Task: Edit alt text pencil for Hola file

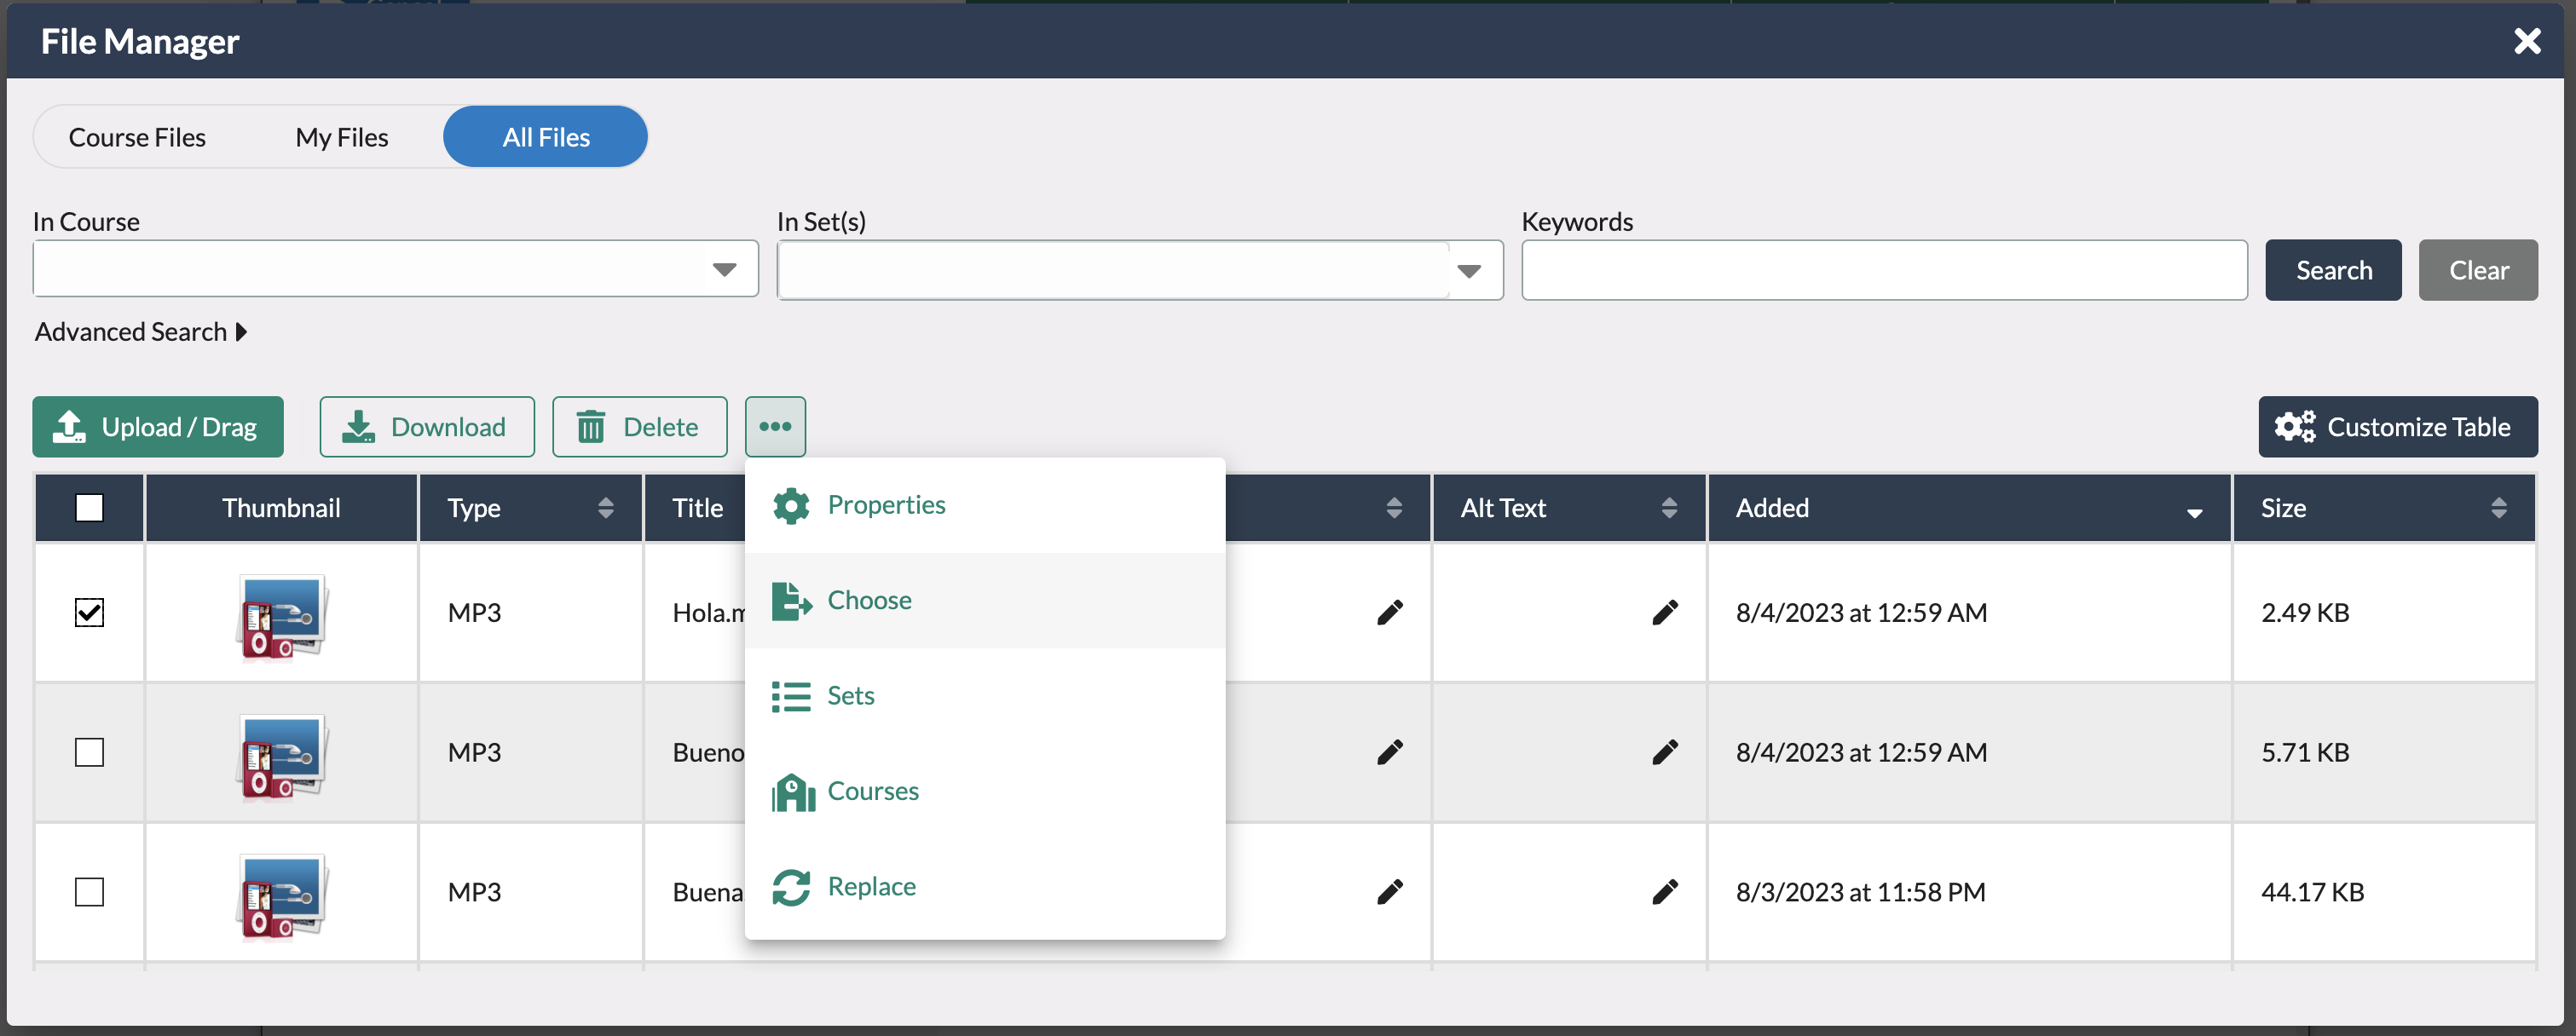Action: point(1664,613)
